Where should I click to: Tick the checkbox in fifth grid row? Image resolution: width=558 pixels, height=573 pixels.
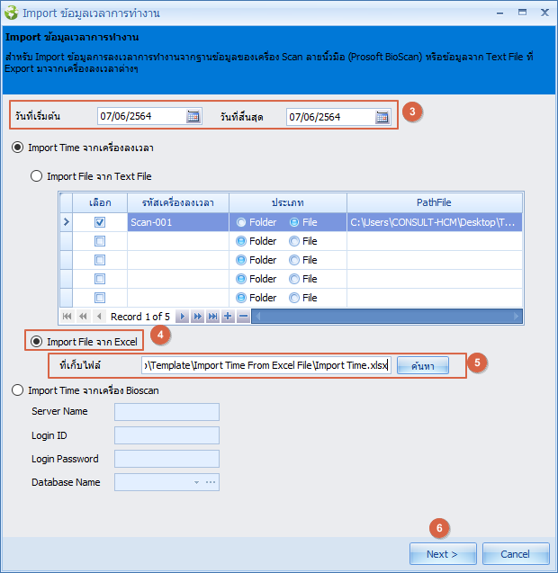(x=100, y=298)
